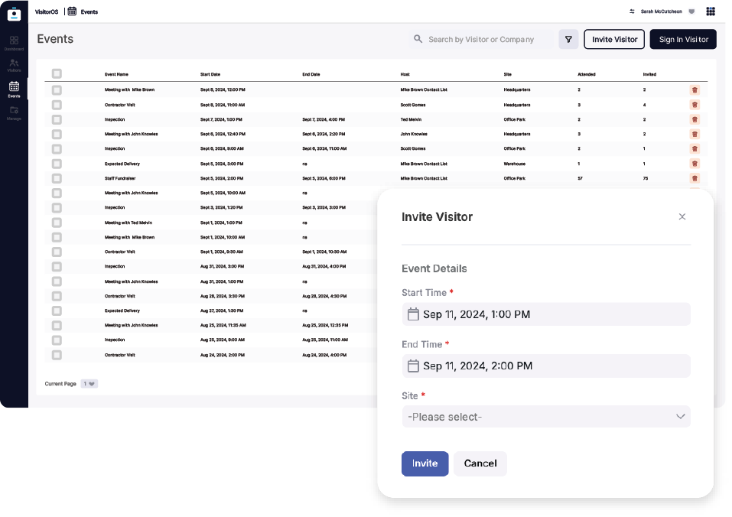Check the select-all events header checkbox
732x517 pixels.
click(57, 74)
